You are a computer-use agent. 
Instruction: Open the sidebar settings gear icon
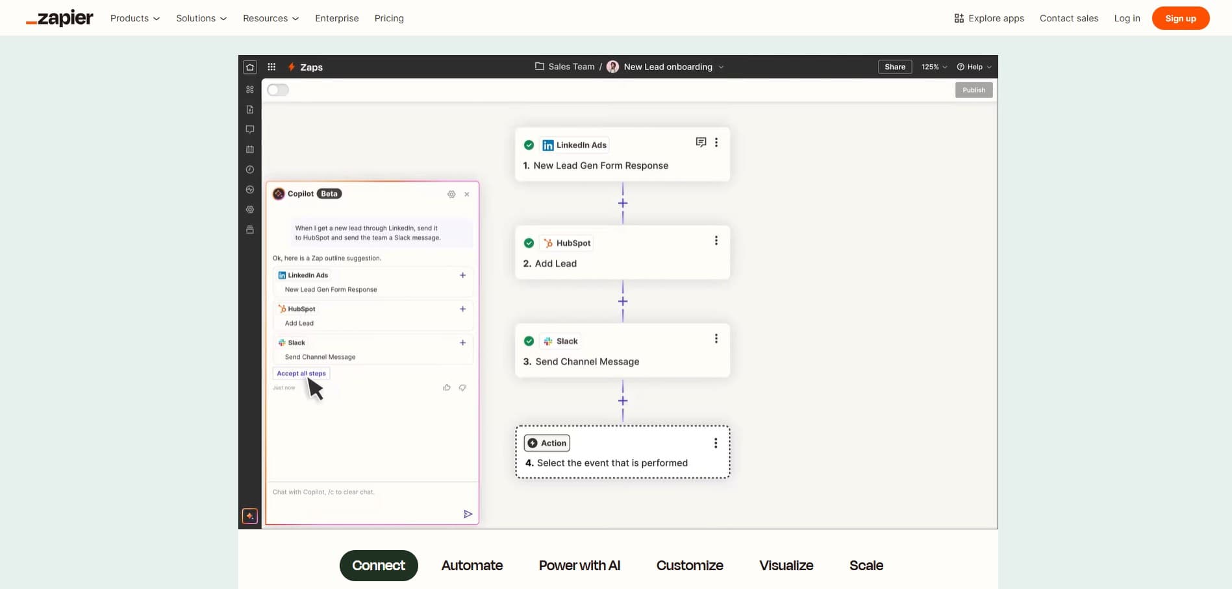pyautogui.click(x=250, y=210)
